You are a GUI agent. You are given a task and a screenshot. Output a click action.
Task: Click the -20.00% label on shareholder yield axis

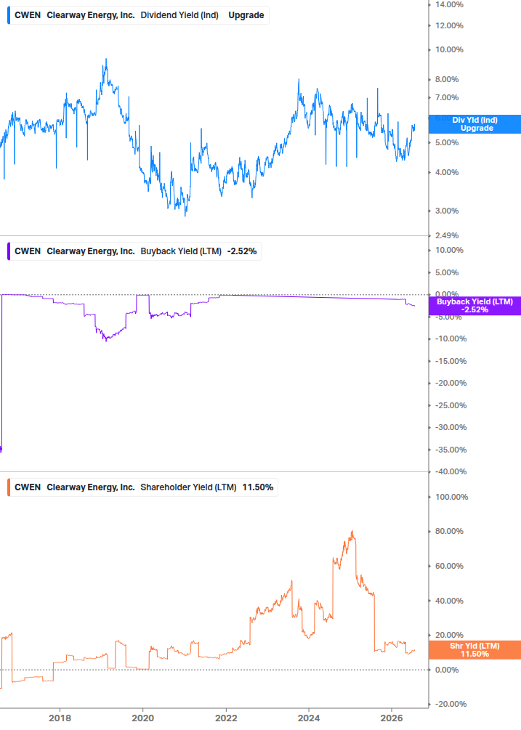click(x=451, y=704)
